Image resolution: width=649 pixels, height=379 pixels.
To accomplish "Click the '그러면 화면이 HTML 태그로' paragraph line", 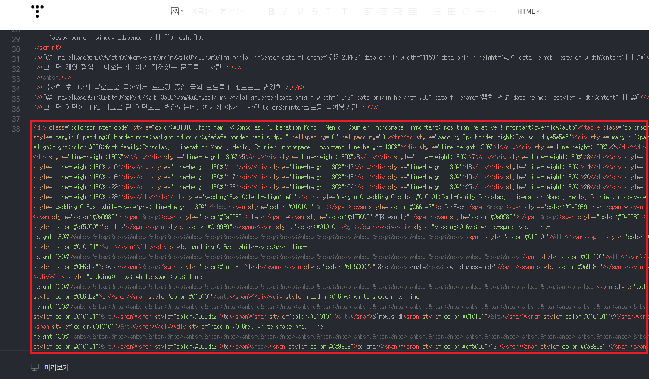I will coord(206,107).
